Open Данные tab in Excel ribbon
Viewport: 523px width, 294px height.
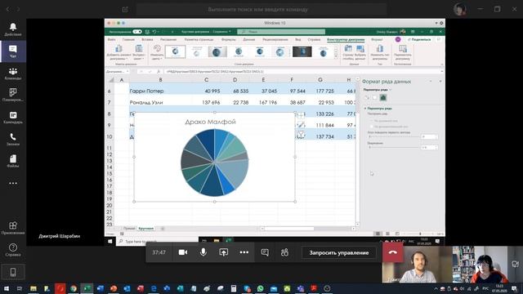pyautogui.click(x=248, y=39)
